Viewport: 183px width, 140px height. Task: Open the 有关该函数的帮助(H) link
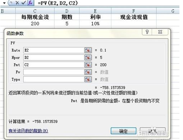click(x=28, y=131)
